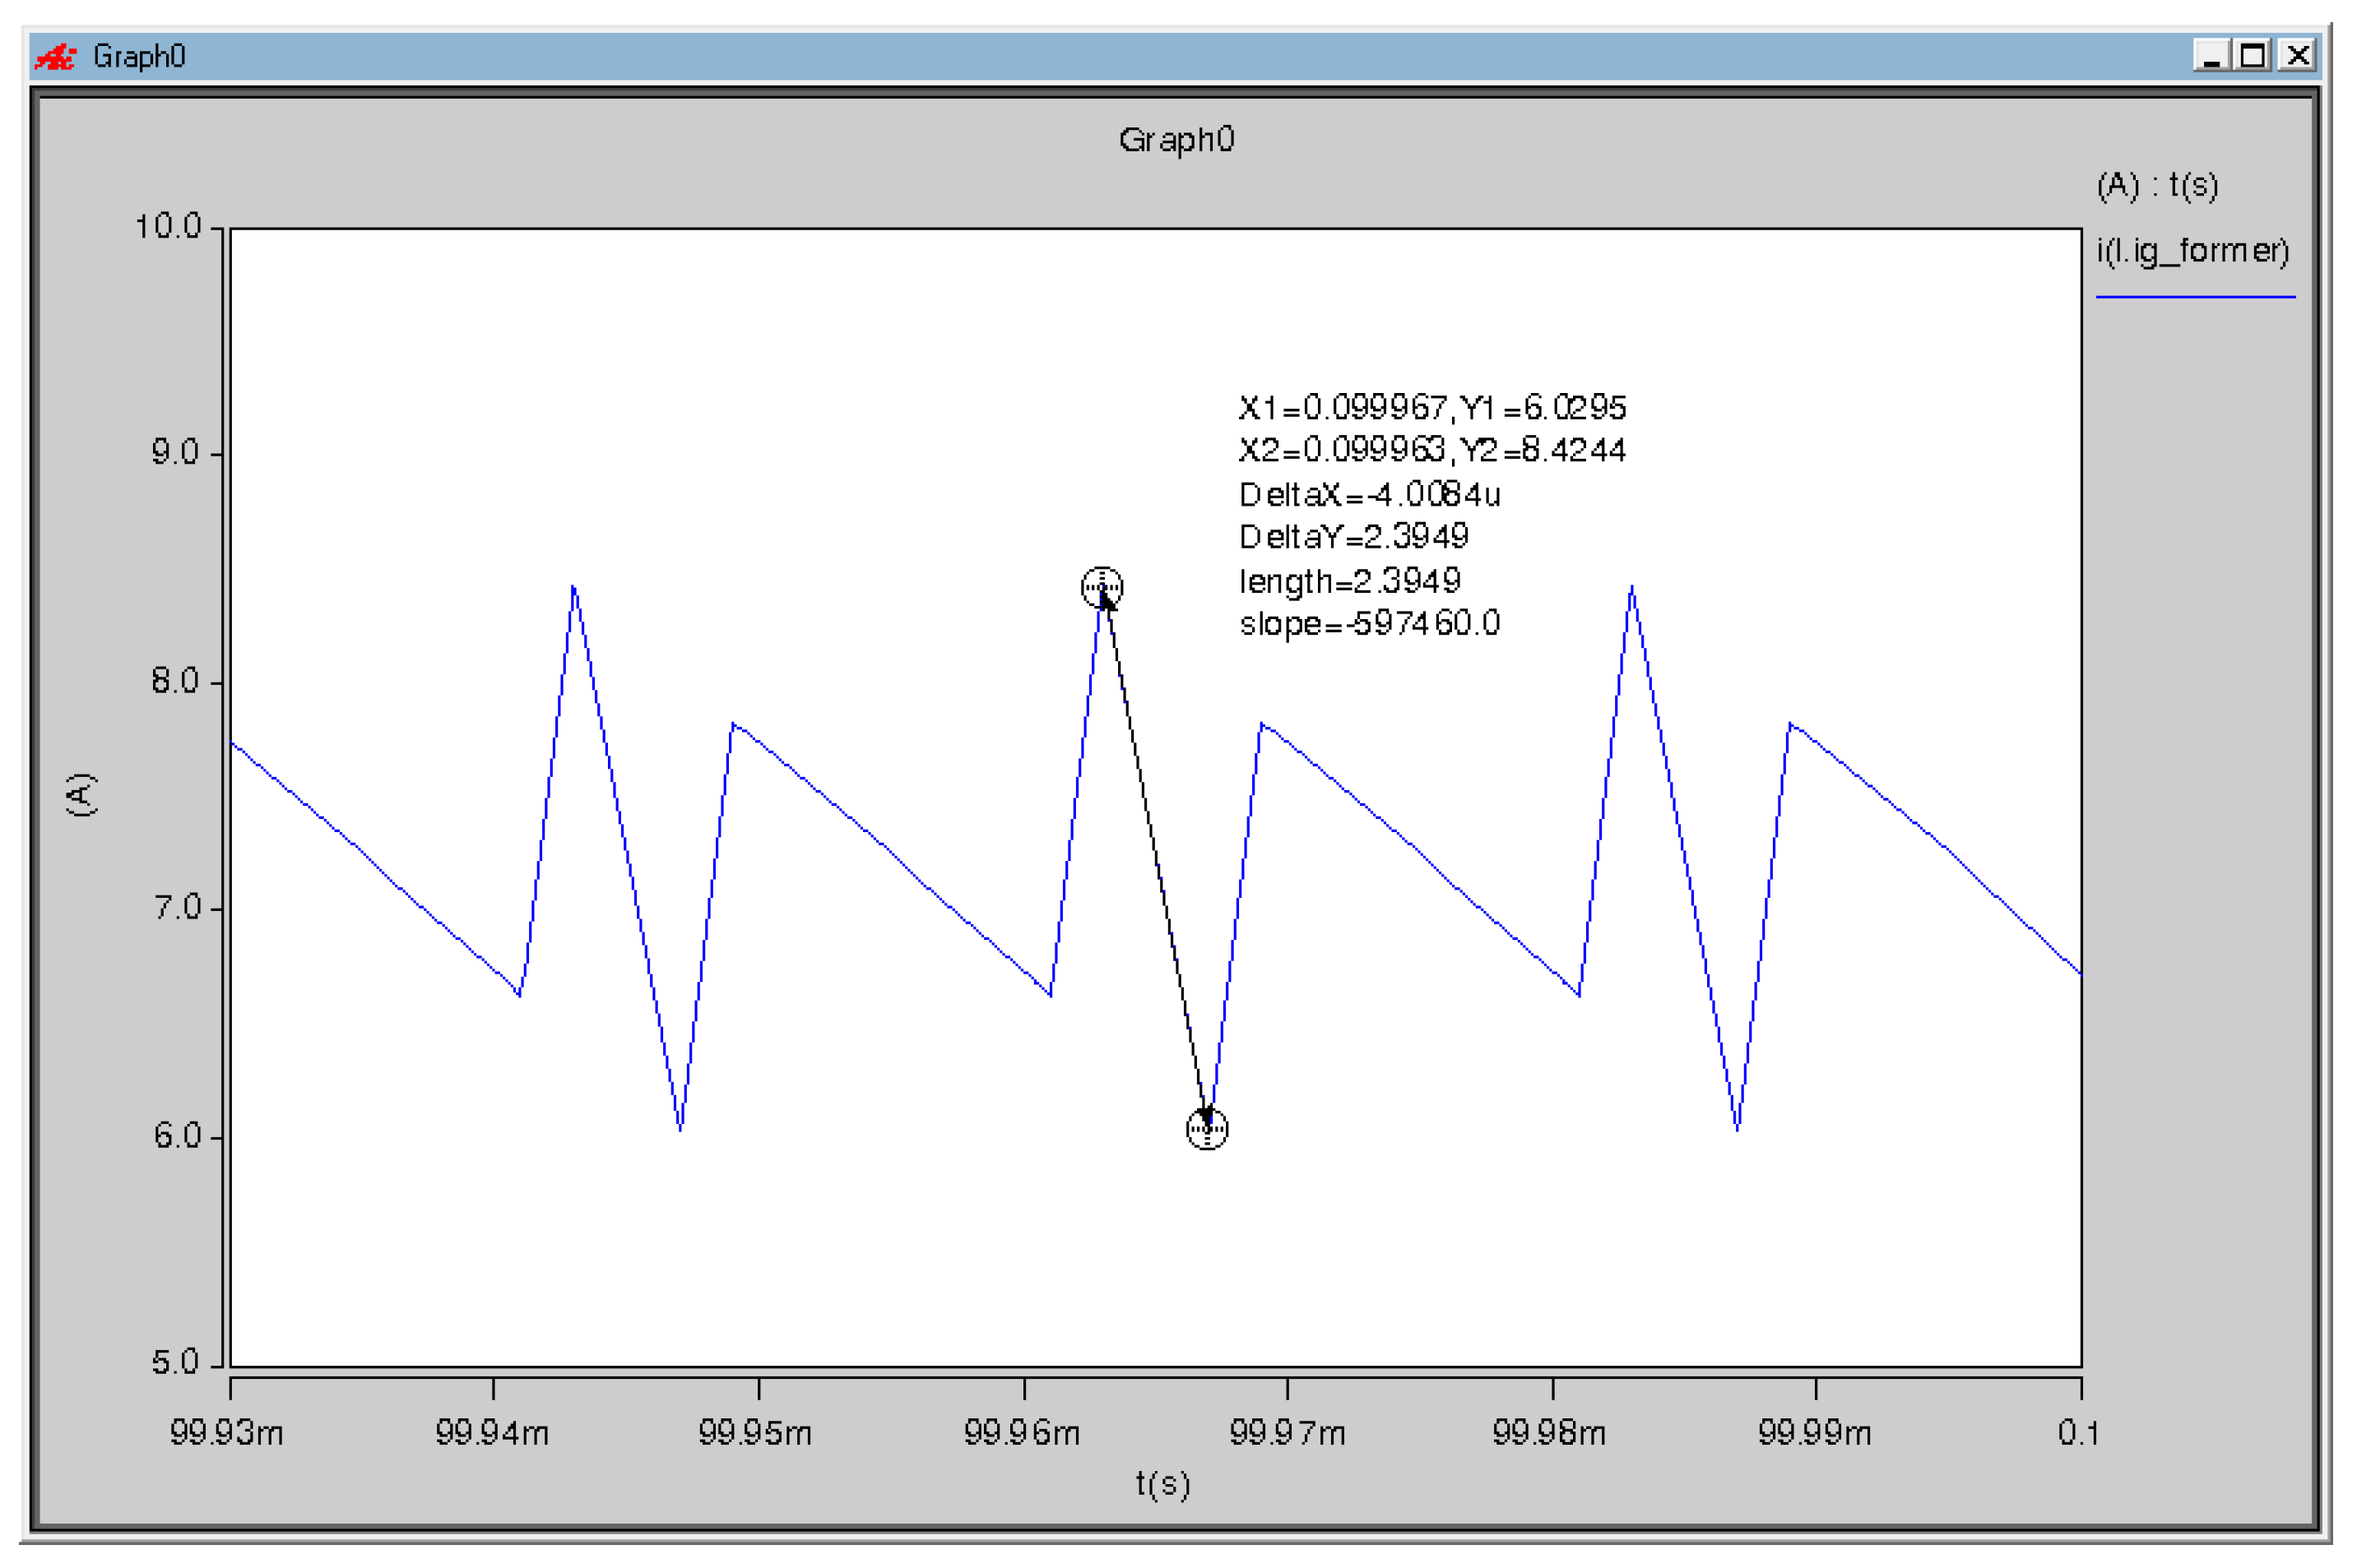Select the i(l.ig_former) signal label
Viewport: 2357px width, 1568px height.
tap(2192, 250)
